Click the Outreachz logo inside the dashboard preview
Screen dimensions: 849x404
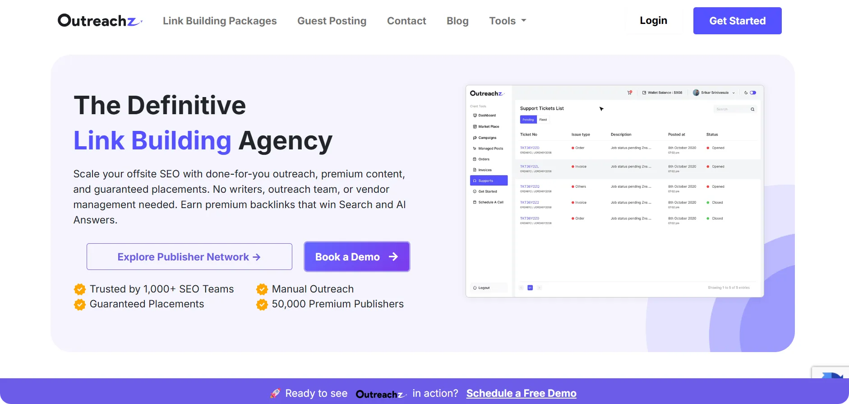pyautogui.click(x=487, y=93)
